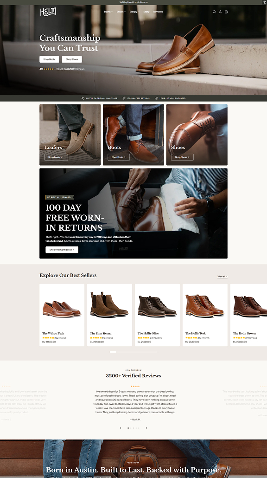This screenshot has height=478, width=267.
Task: Open the shopping bag cart icon
Action: point(226,12)
